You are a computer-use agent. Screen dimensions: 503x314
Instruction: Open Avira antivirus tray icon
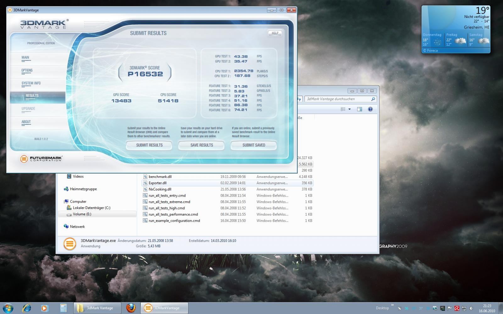point(457,308)
